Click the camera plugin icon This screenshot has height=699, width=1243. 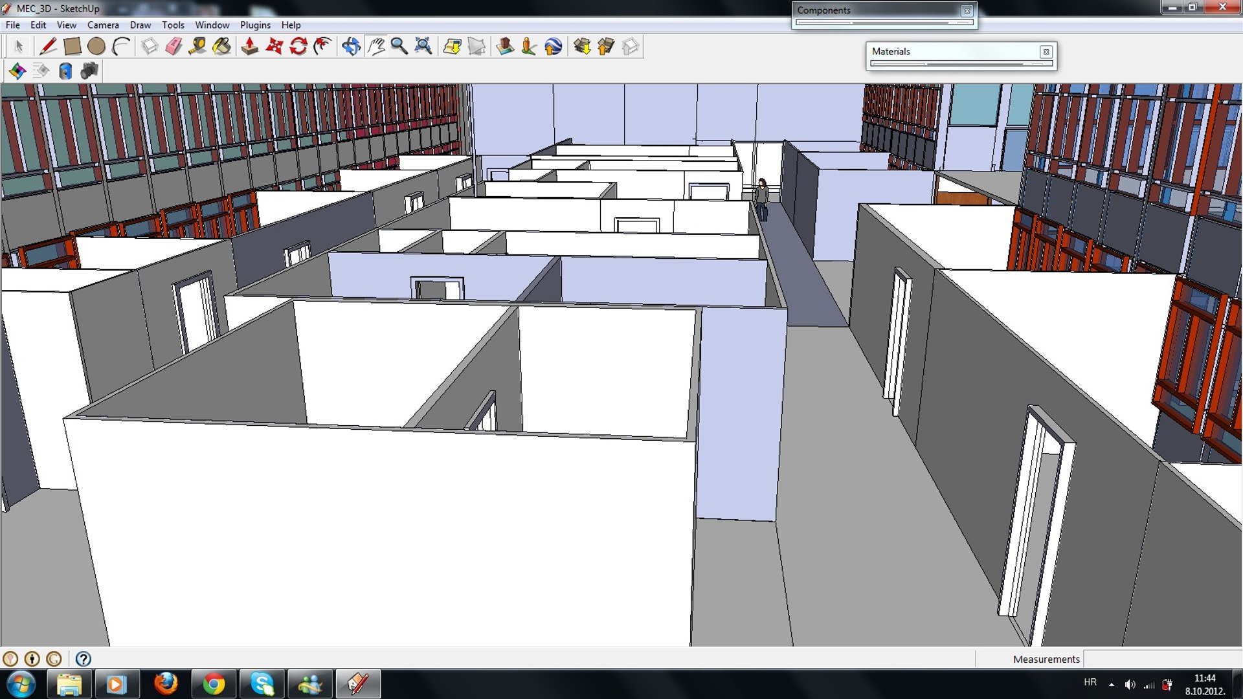[89, 71]
